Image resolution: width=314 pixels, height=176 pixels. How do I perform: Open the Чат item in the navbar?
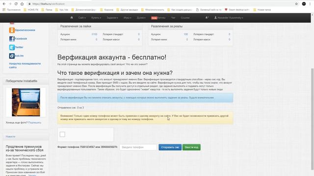(173, 18)
